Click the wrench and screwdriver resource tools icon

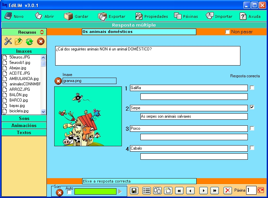click(x=8, y=41)
